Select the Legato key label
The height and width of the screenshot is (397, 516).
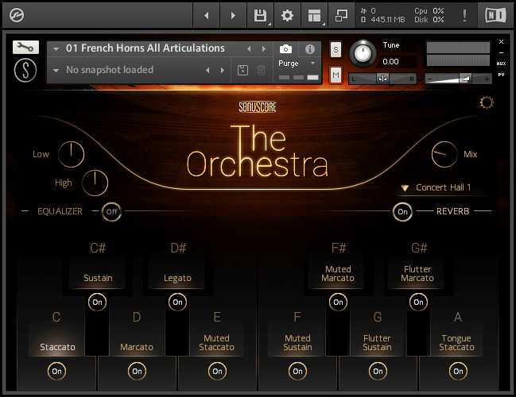click(x=178, y=279)
